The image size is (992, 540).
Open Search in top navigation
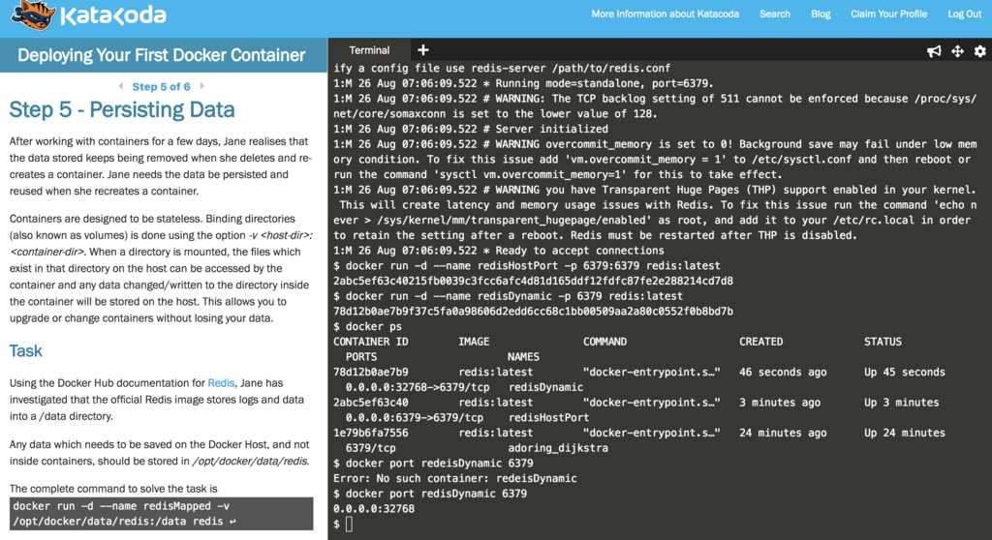(774, 14)
